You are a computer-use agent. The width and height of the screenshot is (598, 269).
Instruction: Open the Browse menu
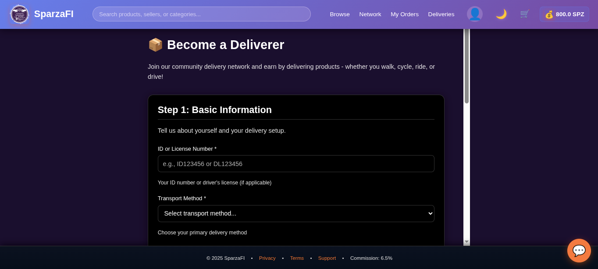[340, 14]
